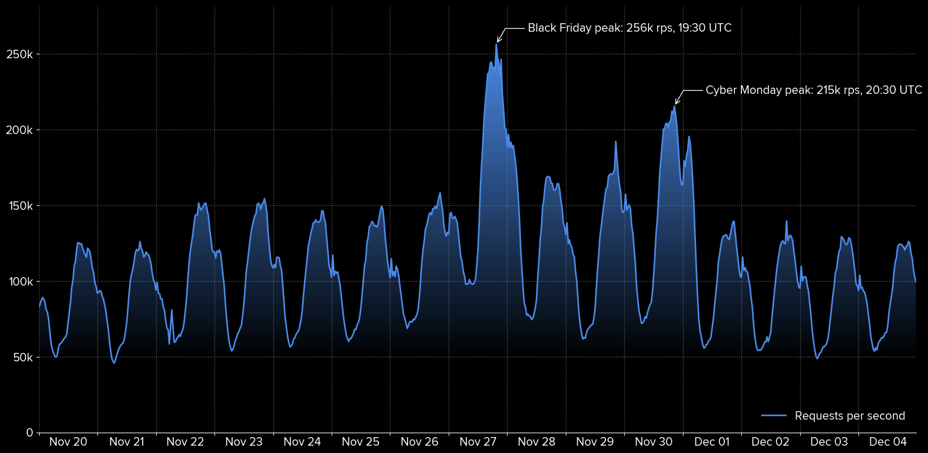
Task: Click the 200k y-axis label
Action: point(19,131)
